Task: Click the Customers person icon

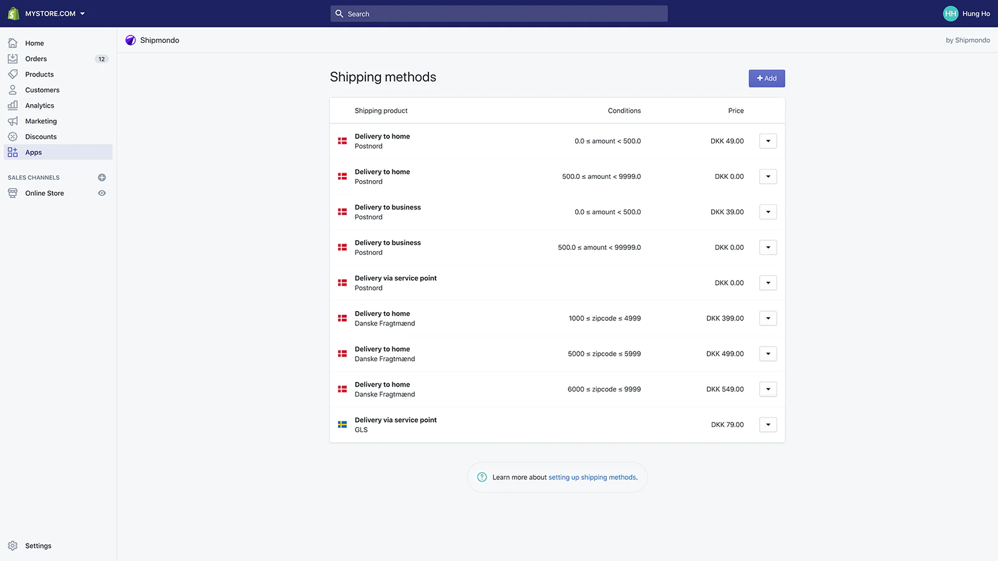Action: click(x=12, y=90)
